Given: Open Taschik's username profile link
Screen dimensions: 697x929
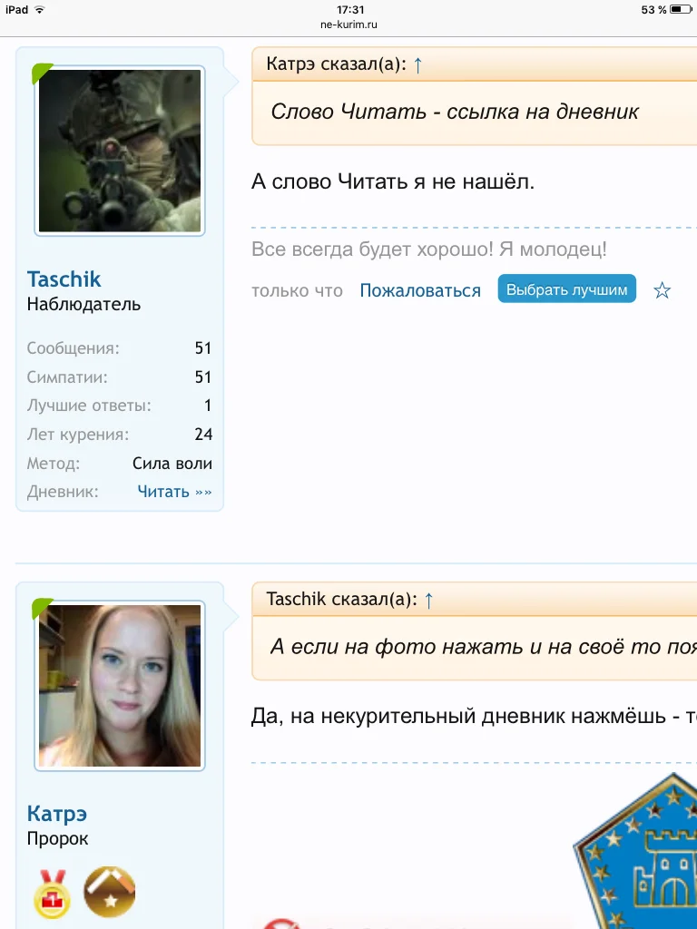Looking at the screenshot, I should (64, 279).
